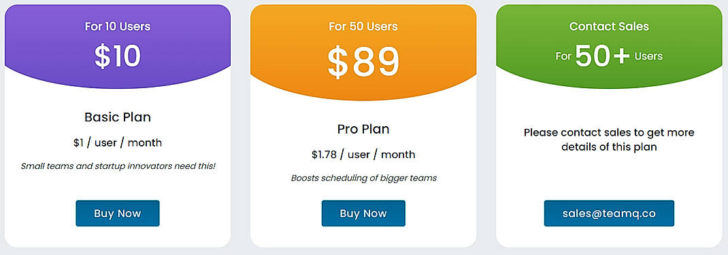Select the $89 price heading
The height and width of the screenshot is (255, 728).
coord(363,62)
